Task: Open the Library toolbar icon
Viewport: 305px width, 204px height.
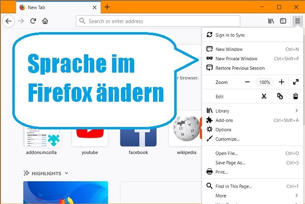Action: pyautogui.click(x=271, y=21)
